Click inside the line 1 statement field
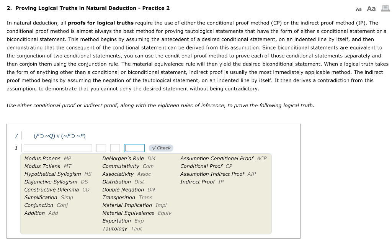This screenshot has height=239, width=392. (57, 148)
